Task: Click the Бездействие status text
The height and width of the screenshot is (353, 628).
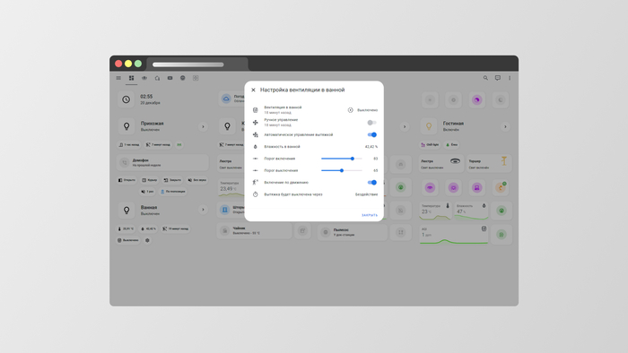Action: click(x=366, y=194)
